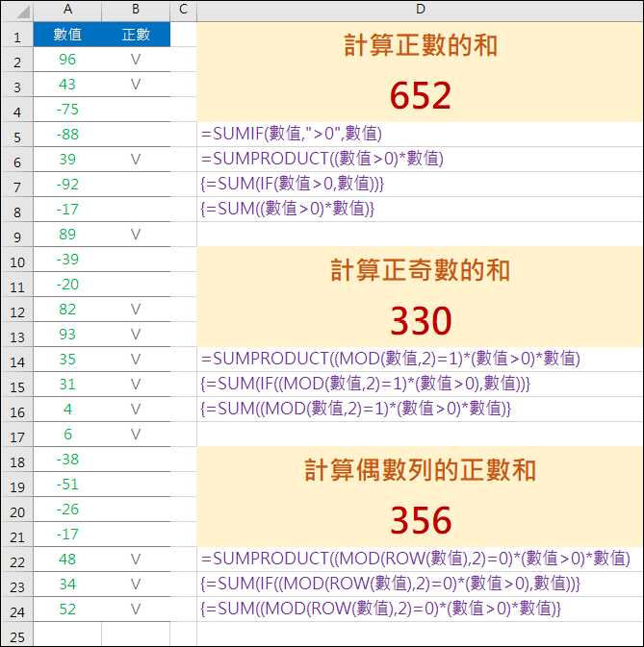Click the 正數 header cell
Image resolution: width=644 pixels, height=647 pixels.
click(136, 35)
